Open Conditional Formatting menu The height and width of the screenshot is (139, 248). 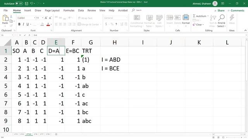(137, 21)
